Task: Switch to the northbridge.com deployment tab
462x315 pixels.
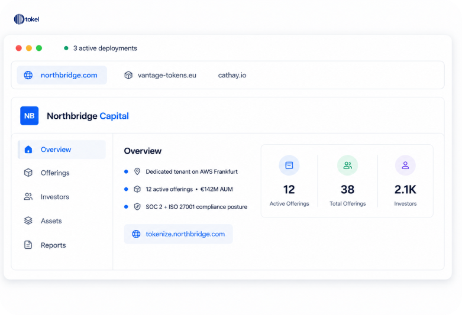Action: (62, 75)
